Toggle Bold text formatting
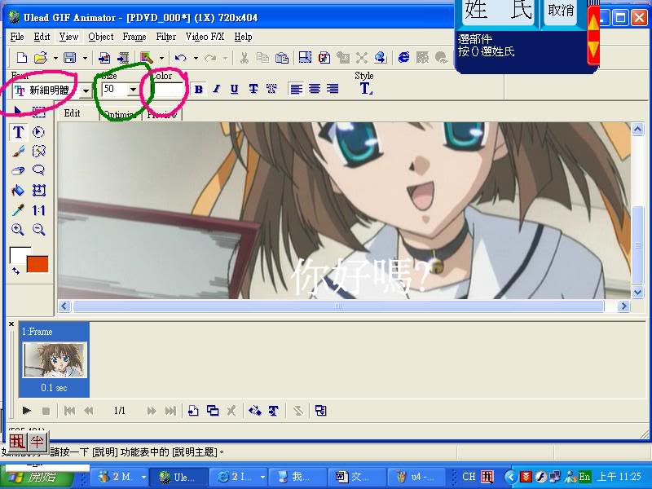Image resolution: width=652 pixels, height=489 pixels. pos(198,90)
